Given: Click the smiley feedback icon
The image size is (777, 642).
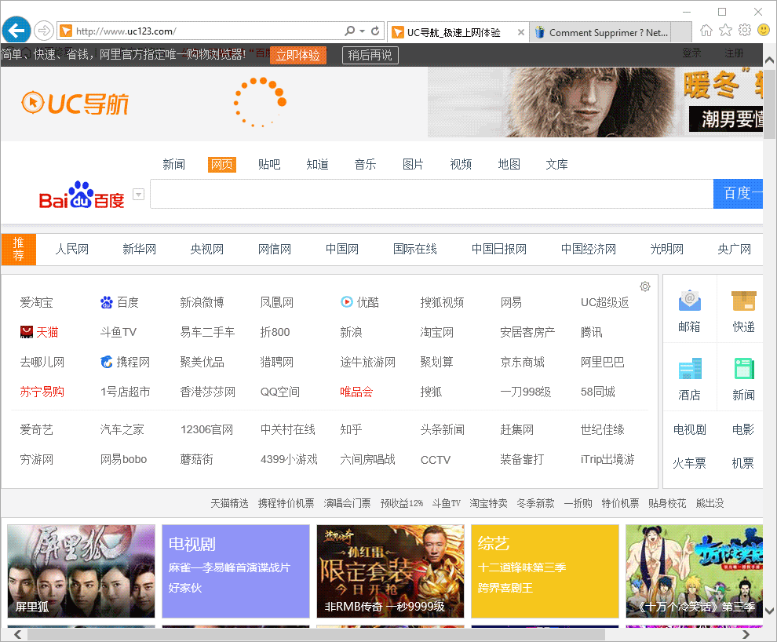Looking at the screenshot, I should (x=764, y=31).
